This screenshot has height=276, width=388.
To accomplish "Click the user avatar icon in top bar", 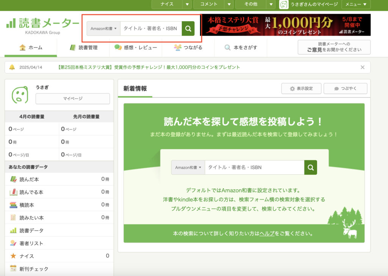I will 284,4.
